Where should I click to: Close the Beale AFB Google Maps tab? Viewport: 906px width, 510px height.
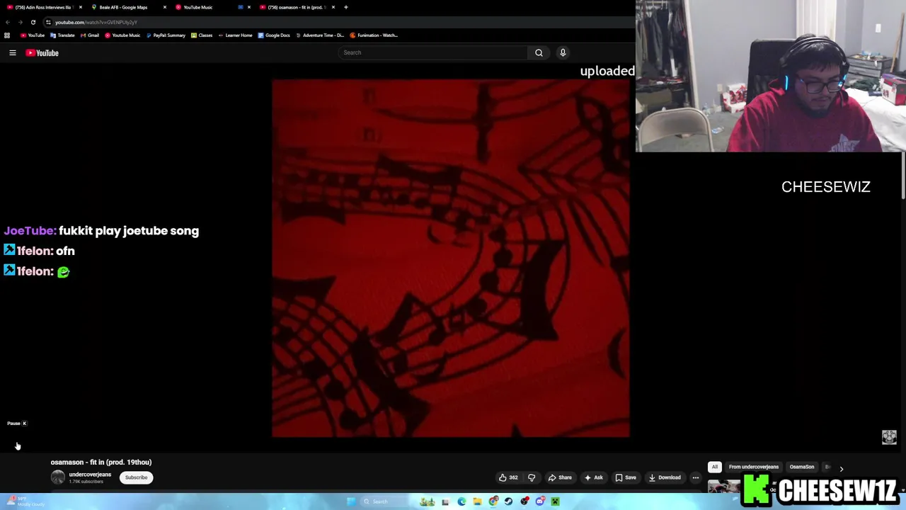(165, 7)
